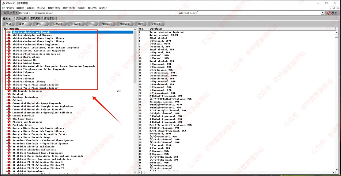Open the 显示(V) menu
Viewport: 341px width, 176px height.
coord(41,8)
